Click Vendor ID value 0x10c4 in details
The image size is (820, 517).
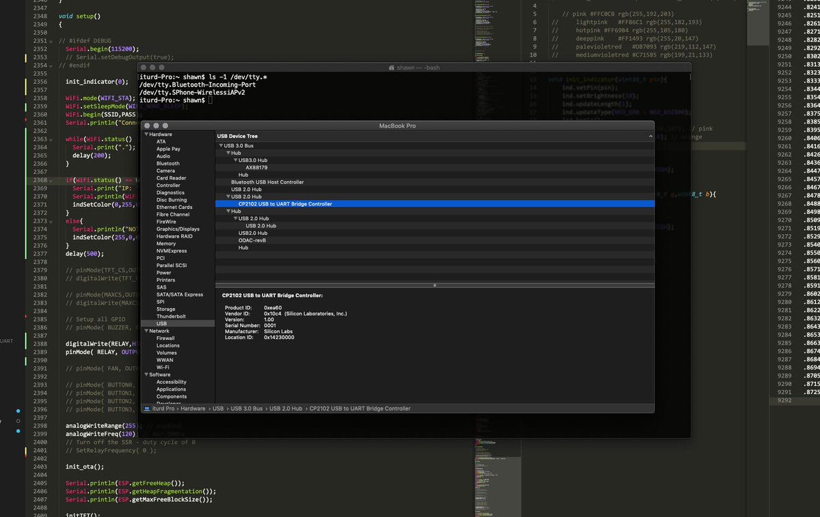click(274, 313)
